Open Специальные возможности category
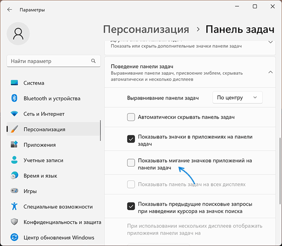The height and width of the screenshot is (246, 282). [x=53, y=207]
